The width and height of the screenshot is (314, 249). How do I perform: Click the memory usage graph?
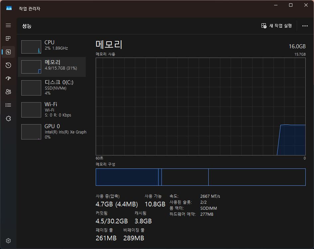tap(200, 107)
